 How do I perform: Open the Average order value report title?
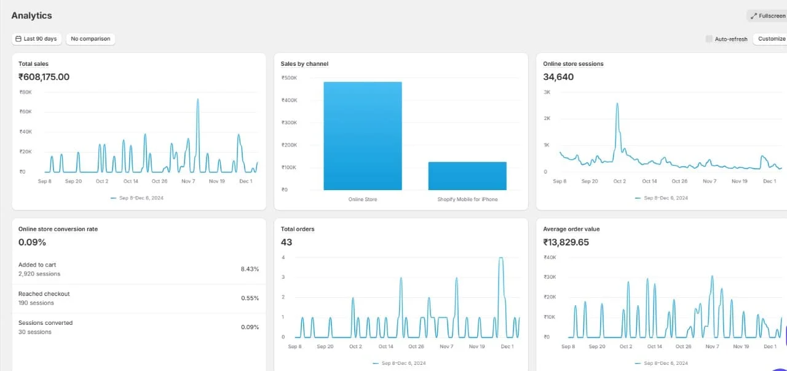(x=571, y=229)
